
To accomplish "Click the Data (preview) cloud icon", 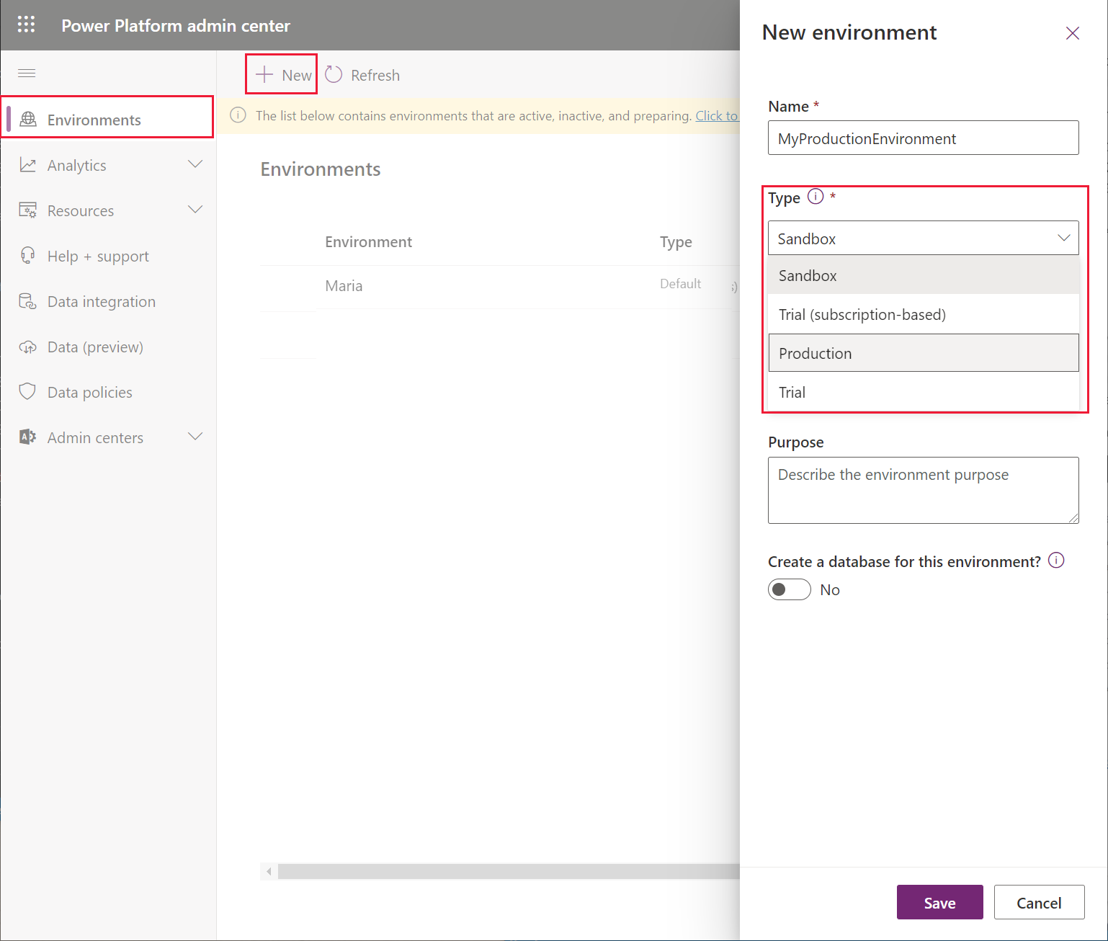I will 28,347.
